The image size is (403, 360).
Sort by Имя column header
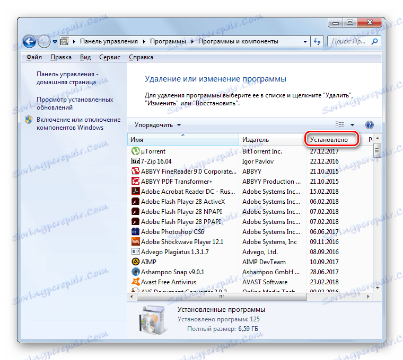[183, 140]
